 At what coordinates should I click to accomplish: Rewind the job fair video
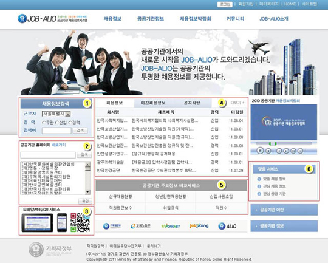click(x=286, y=151)
